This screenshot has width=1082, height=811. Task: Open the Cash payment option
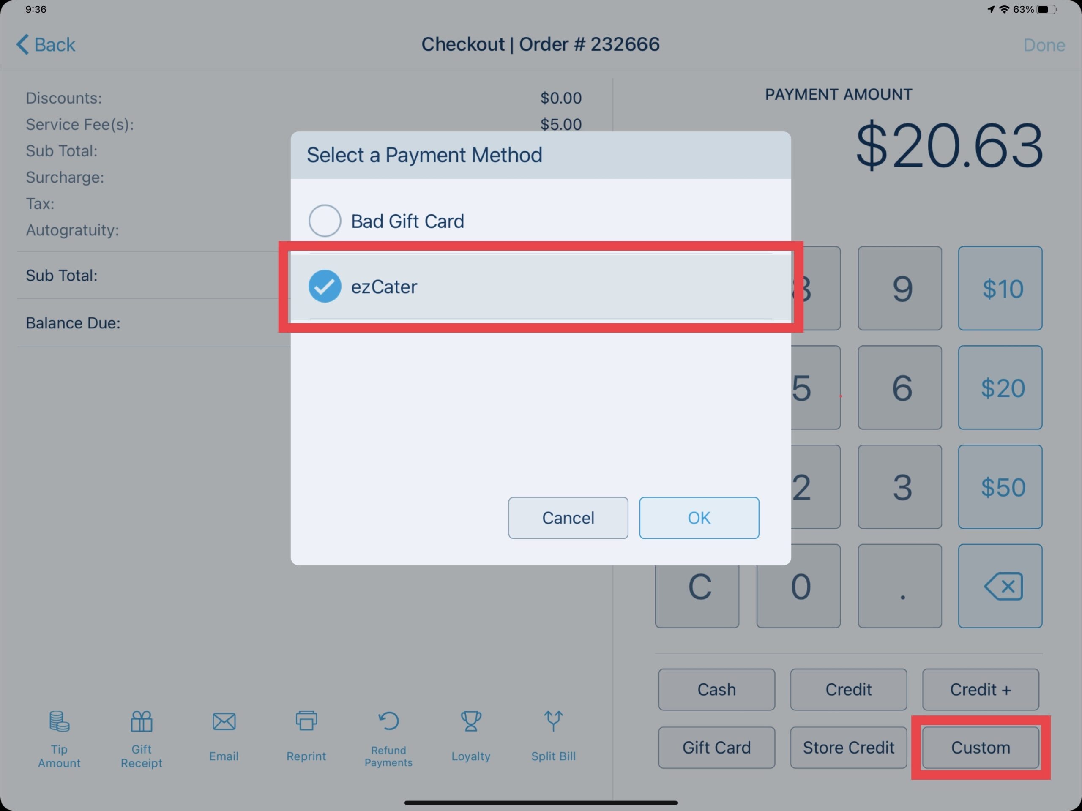point(715,690)
